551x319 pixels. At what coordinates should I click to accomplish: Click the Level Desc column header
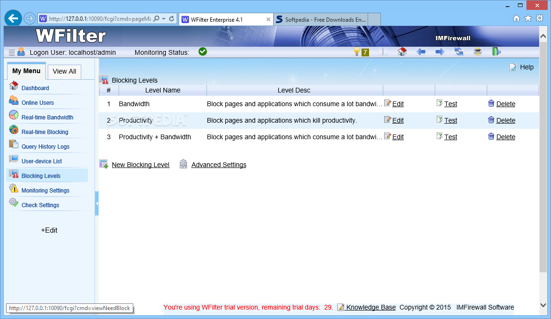(294, 90)
